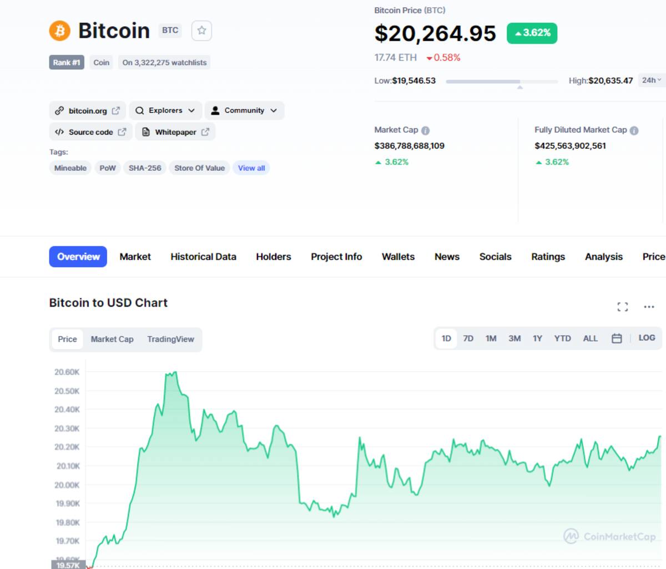
Task: Open the chart fullscreen icon
Action: click(623, 307)
